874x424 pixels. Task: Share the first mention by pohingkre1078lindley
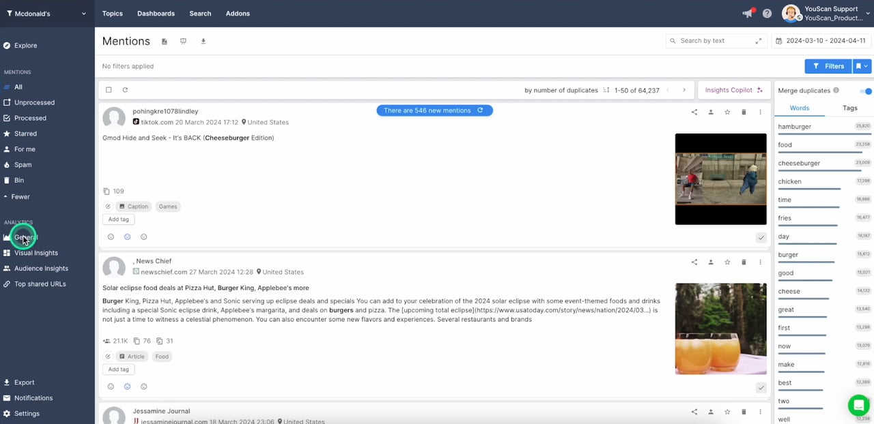(x=694, y=112)
